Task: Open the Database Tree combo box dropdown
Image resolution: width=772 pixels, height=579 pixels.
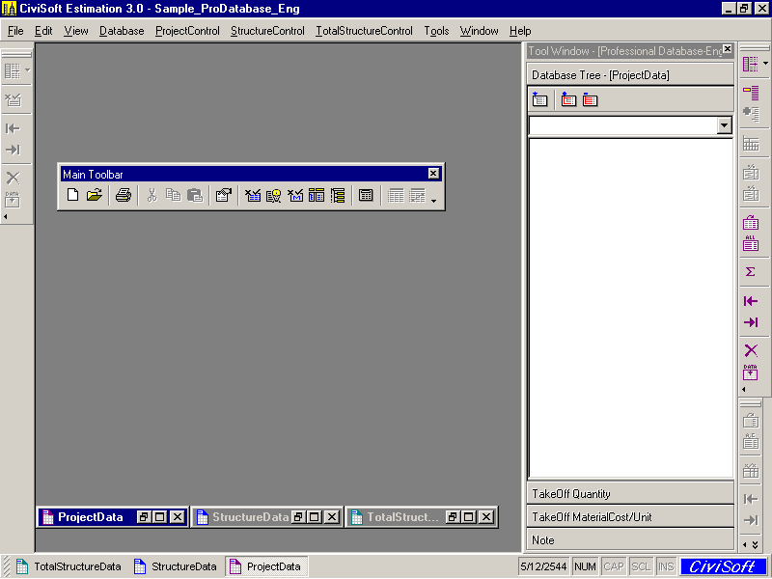Action: click(x=724, y=125)
